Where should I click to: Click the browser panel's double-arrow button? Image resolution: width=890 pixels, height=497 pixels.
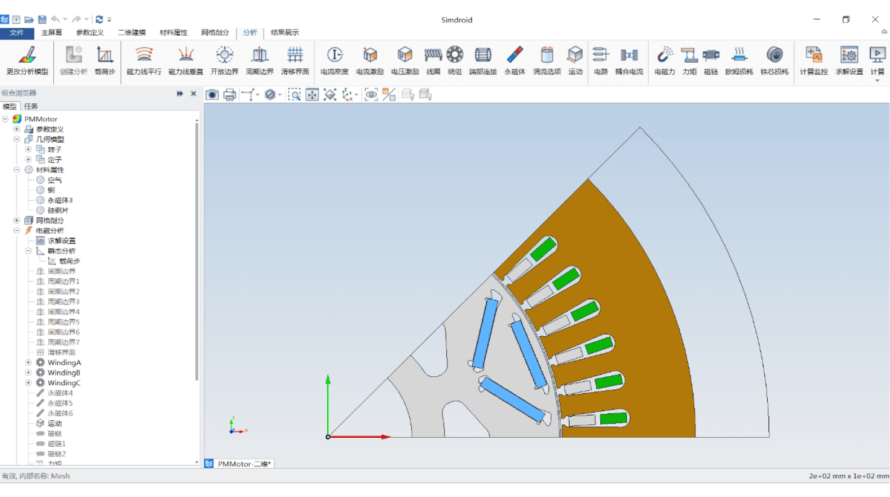tap(180, 94)
